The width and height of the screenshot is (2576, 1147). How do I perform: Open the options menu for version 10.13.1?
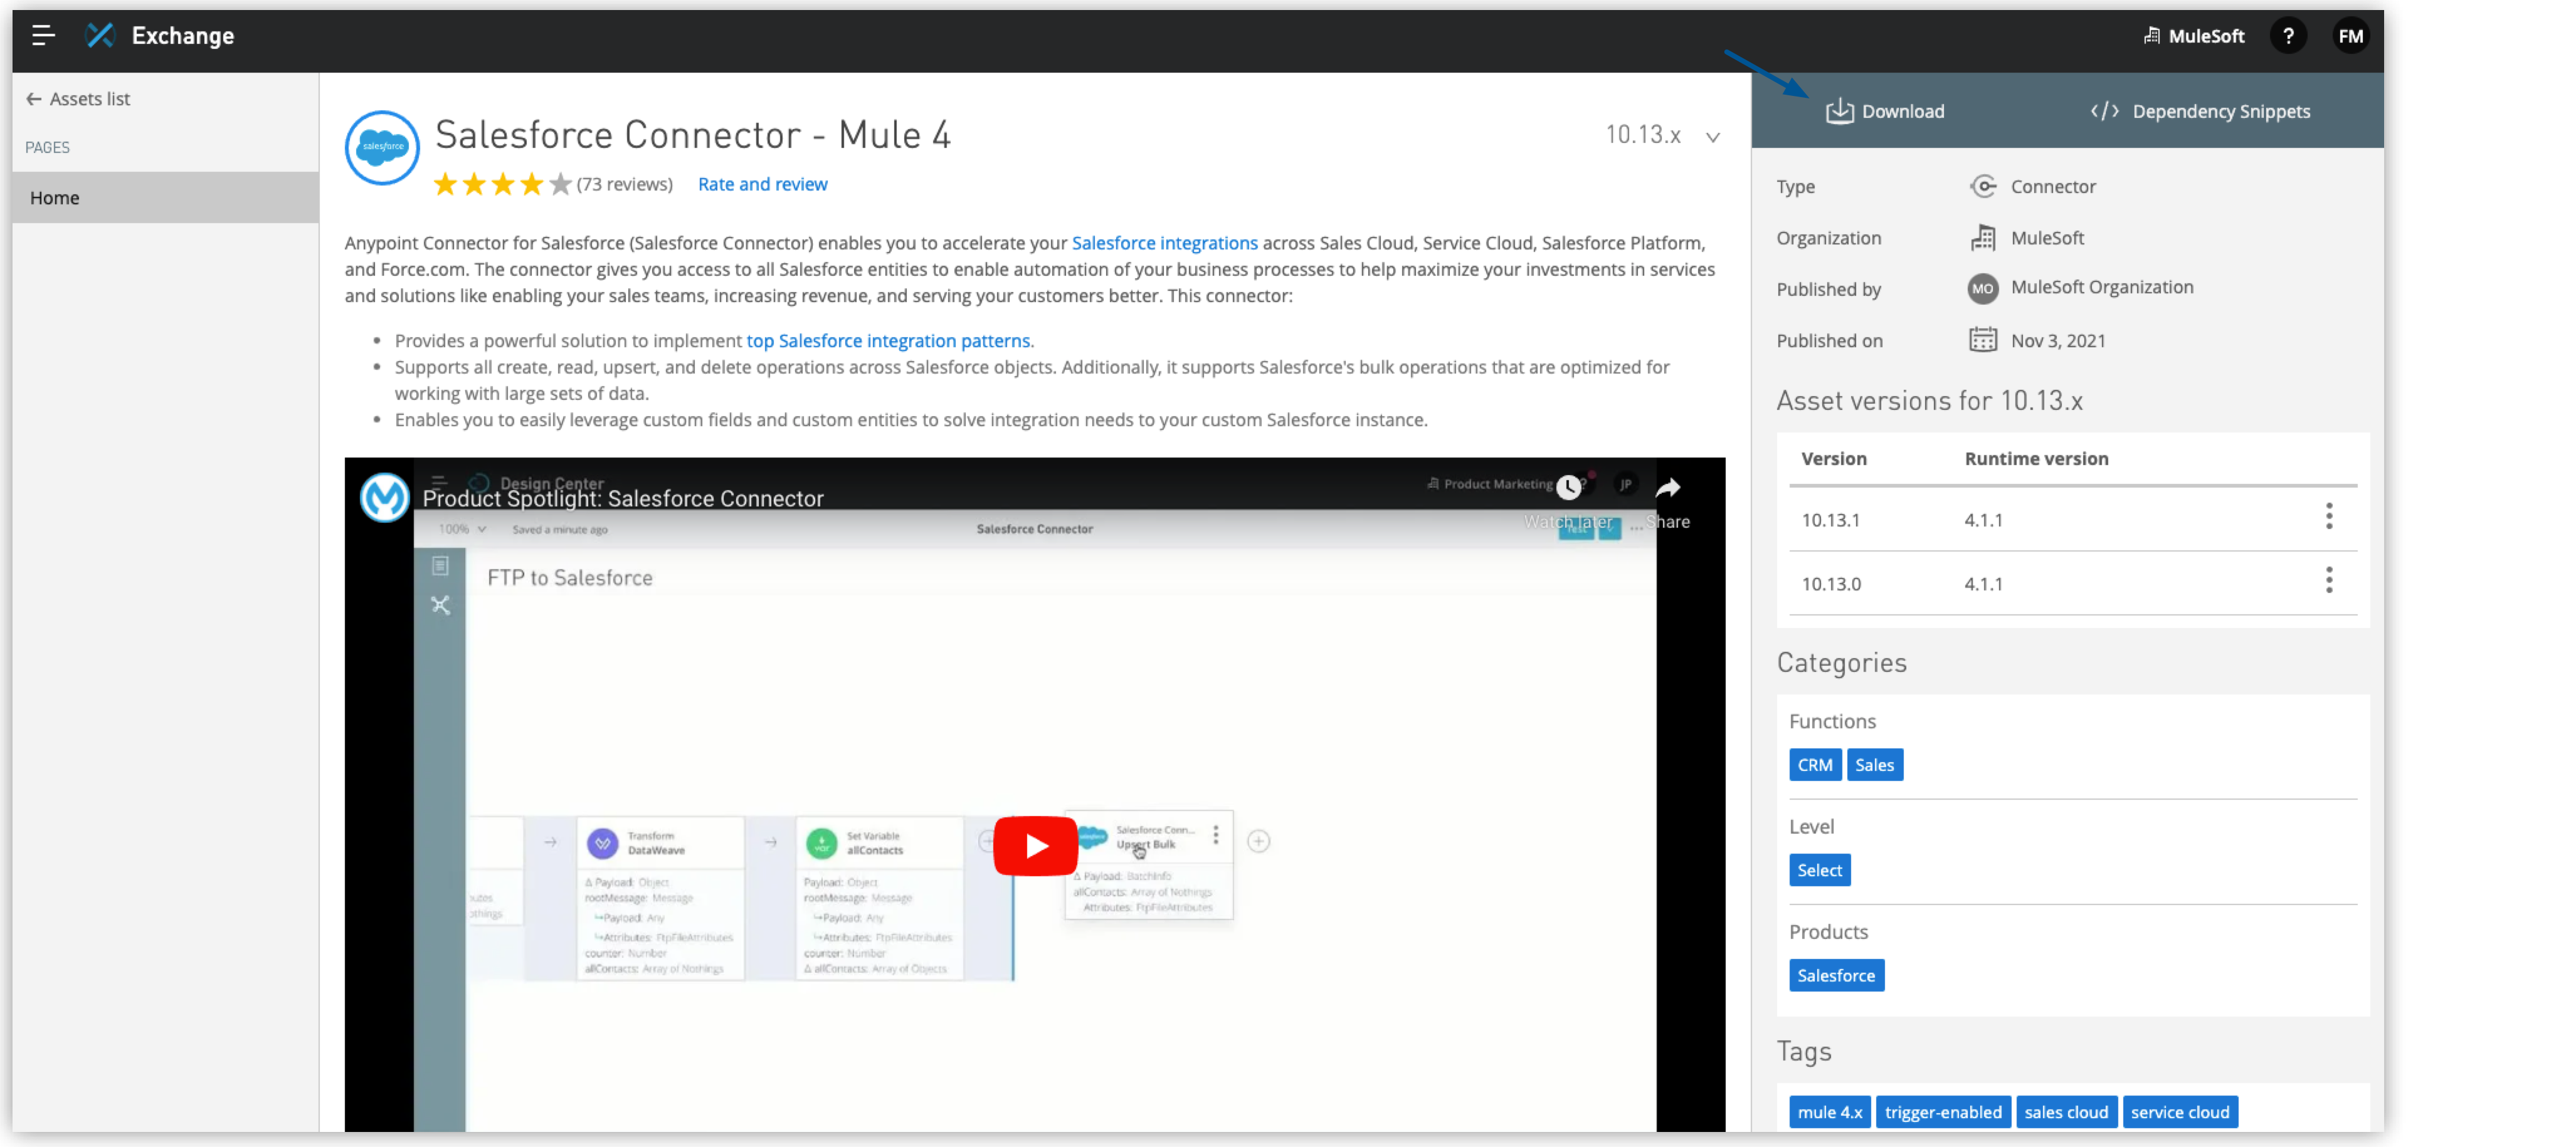coord(2330,518)
